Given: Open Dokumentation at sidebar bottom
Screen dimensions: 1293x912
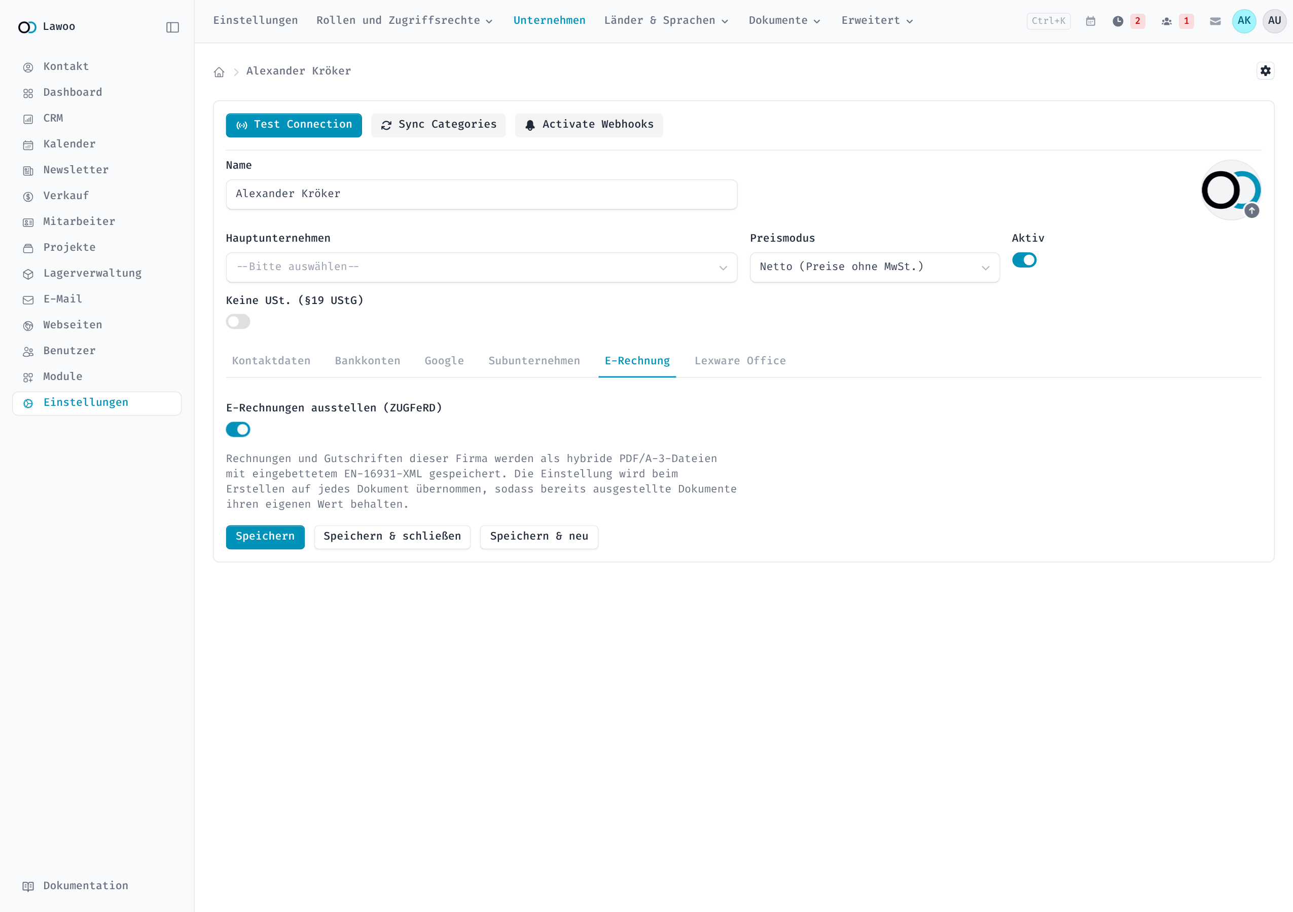Looking at the screenshot, I should point(97,886).
